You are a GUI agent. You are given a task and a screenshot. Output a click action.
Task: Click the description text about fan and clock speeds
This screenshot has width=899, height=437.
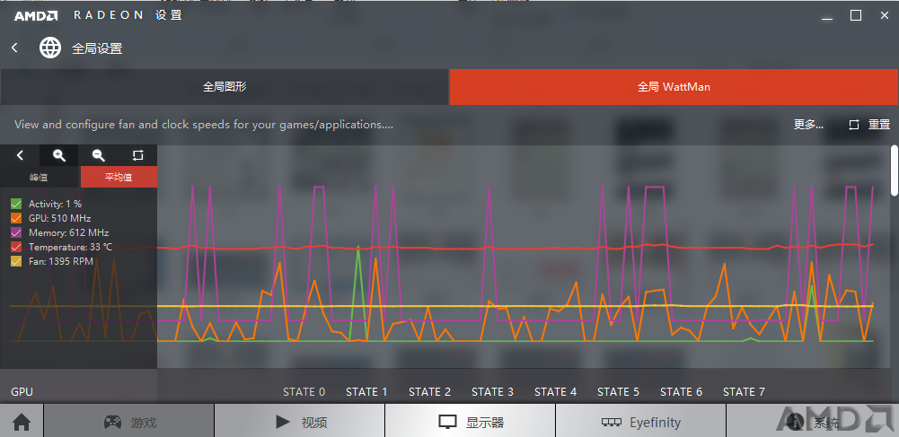click(x=204, y=125)
